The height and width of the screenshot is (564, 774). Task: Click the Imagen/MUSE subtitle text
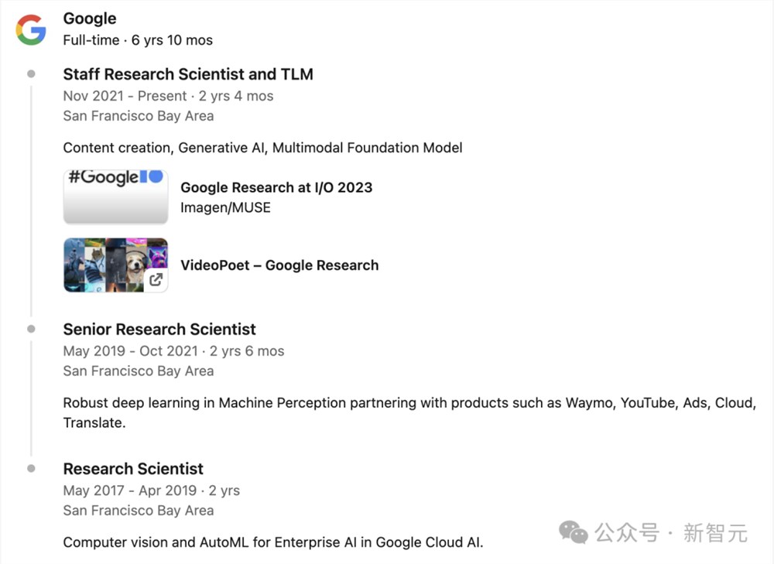tap(224, 207)
